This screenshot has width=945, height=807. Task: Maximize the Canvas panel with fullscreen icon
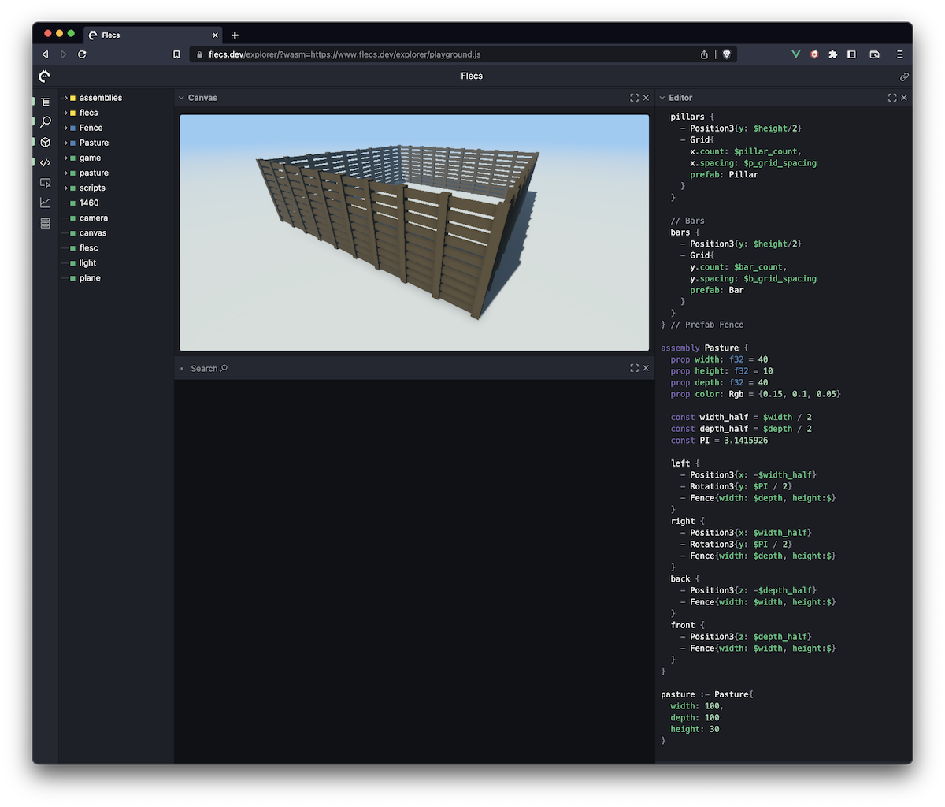point(634,98)
